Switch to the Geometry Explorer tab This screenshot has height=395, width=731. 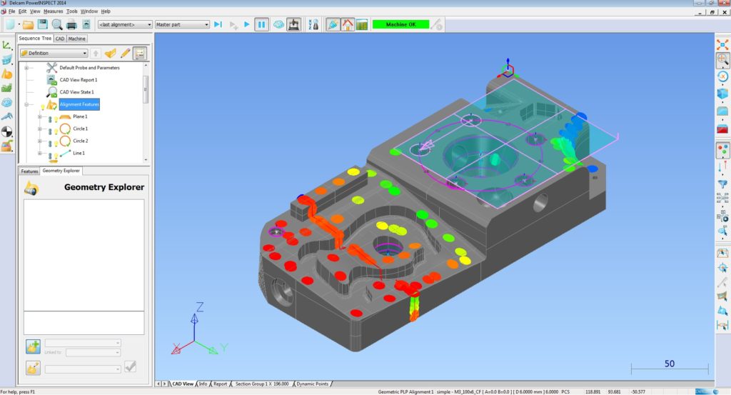click(61, 171)
